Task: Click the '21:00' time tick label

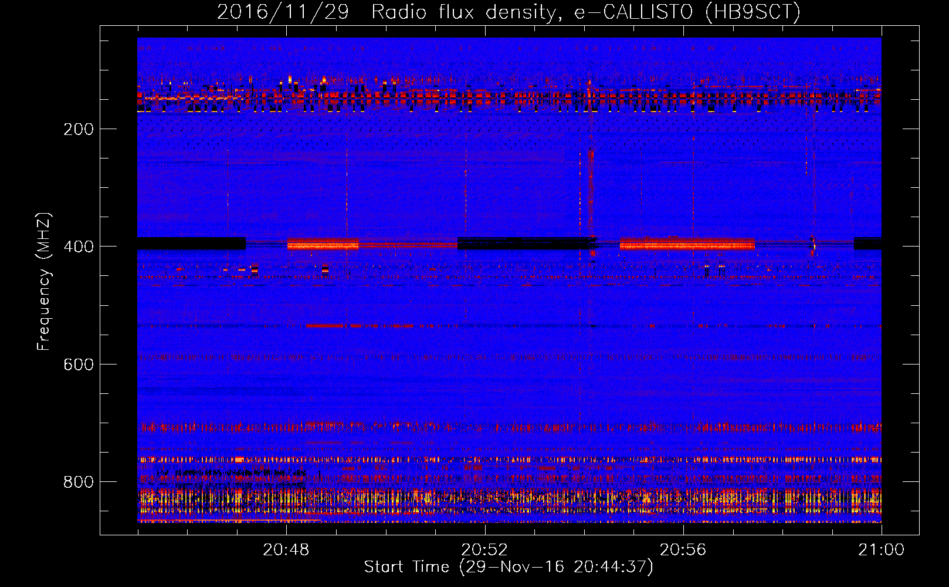Action: (881, 550)
